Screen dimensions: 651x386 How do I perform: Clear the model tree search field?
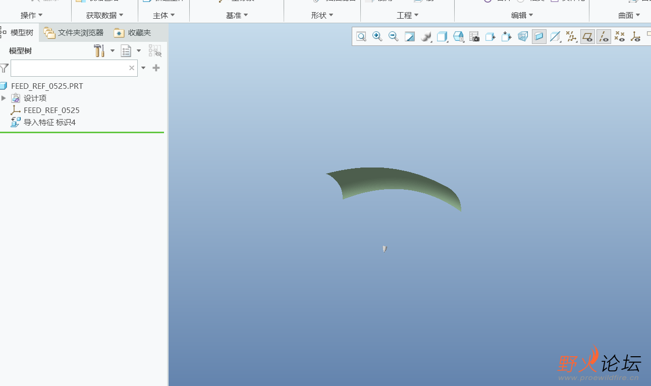point(132,68)
